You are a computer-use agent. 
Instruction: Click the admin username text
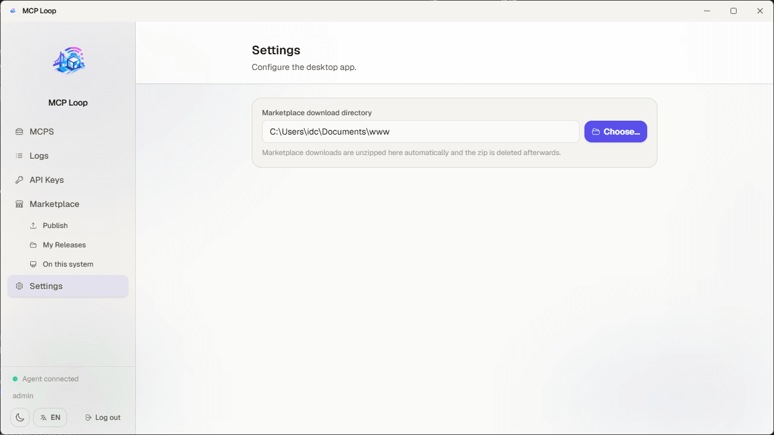(x=23, y=396)
